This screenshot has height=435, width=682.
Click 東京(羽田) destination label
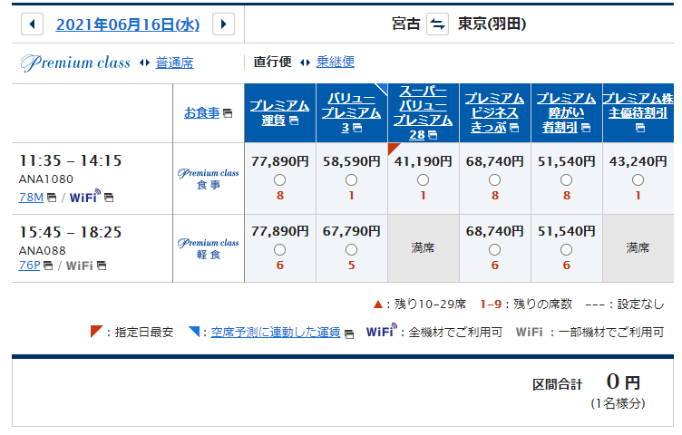point(492,24)
